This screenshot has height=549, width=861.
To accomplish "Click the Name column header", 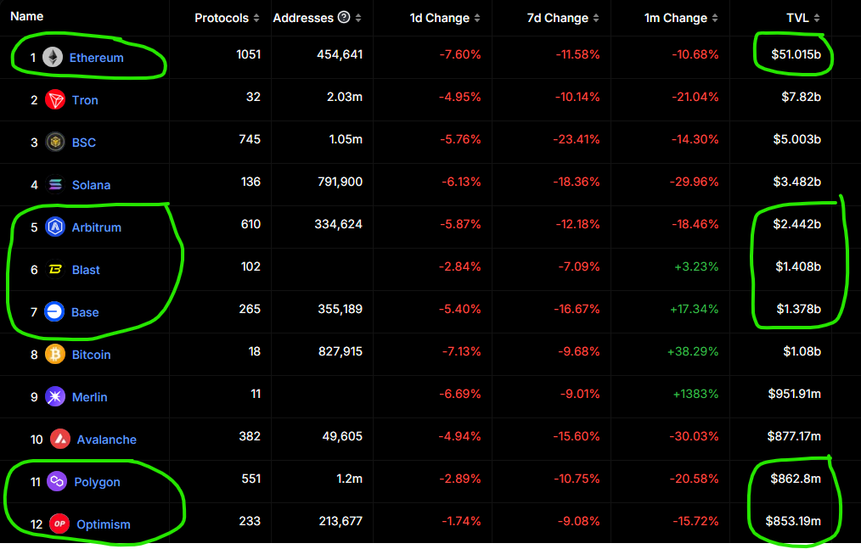I will [x=27, y=16].
